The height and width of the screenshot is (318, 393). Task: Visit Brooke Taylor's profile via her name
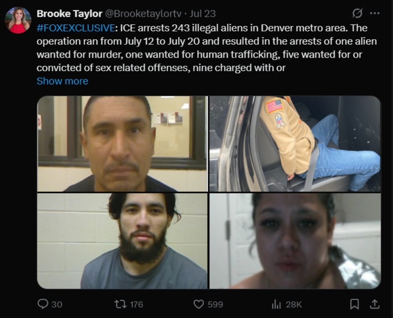(69, 14)
